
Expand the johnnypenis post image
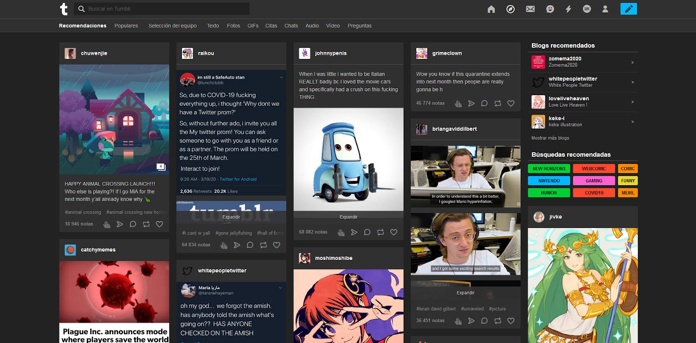(348, 217)
